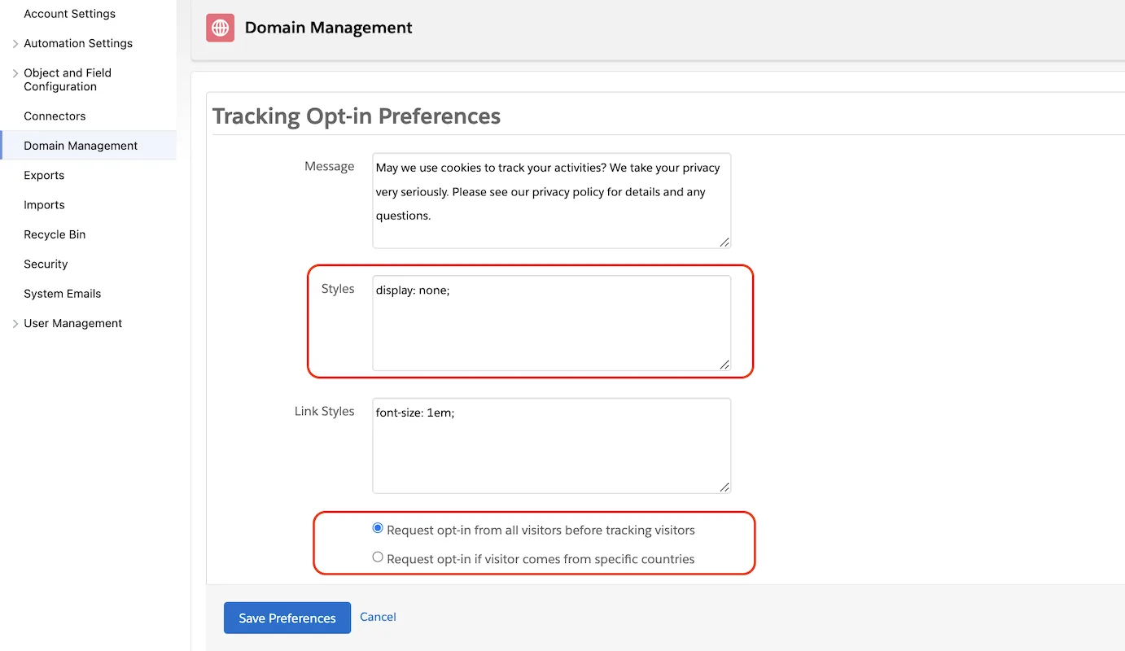Expand Automation Settings in sidebar

tap(15, 43)
